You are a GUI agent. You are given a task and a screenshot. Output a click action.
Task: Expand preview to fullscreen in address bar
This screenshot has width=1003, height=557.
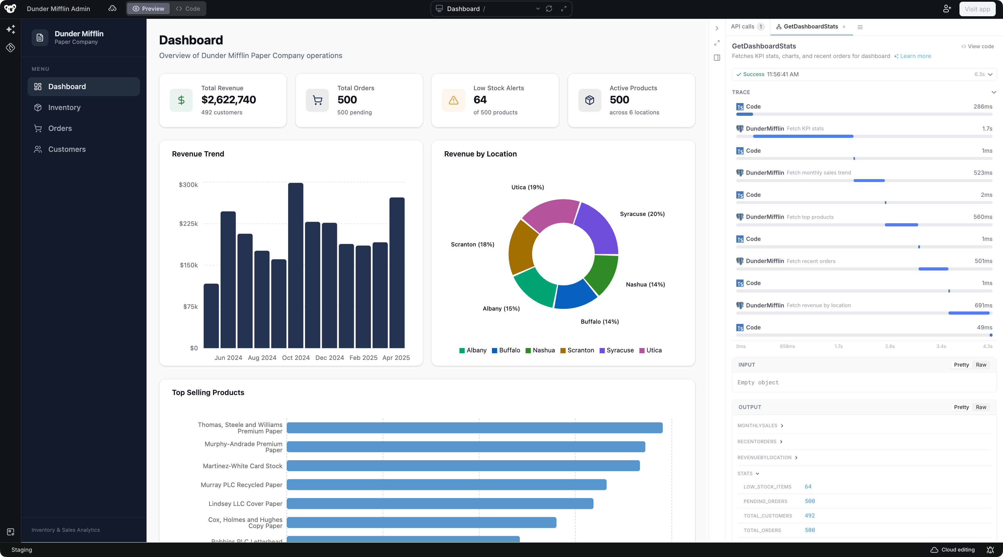[x=564, y=9]
